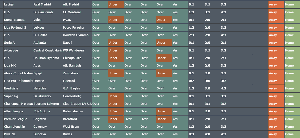Select the Eredivisie league cell

point(18,88)
